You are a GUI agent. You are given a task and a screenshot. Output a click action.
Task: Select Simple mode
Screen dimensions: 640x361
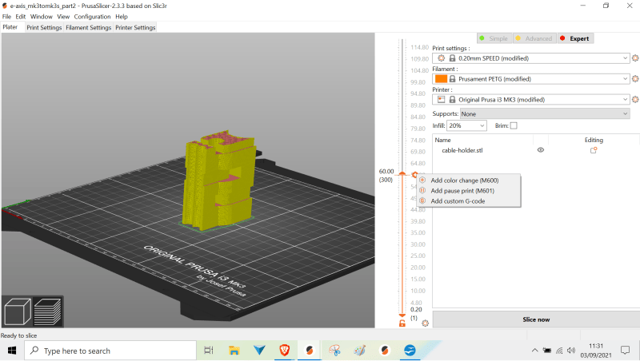(494, 38)
